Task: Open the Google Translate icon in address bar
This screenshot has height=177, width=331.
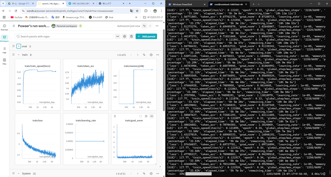Action: tap(132, 11)
